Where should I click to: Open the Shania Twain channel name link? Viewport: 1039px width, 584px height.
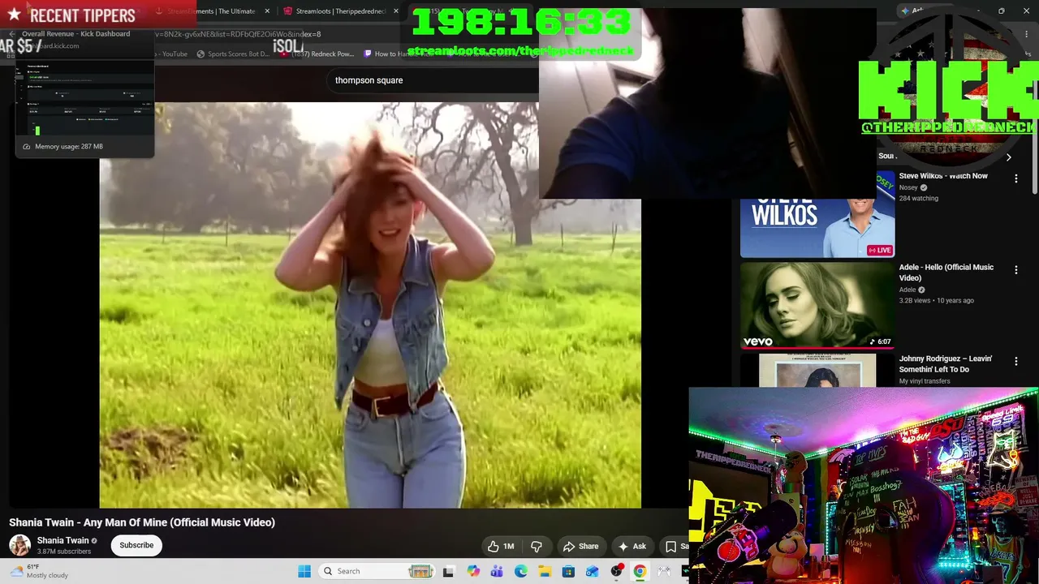63,540
